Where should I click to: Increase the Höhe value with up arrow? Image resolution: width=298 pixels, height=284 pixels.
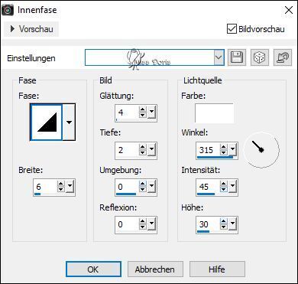224,221
